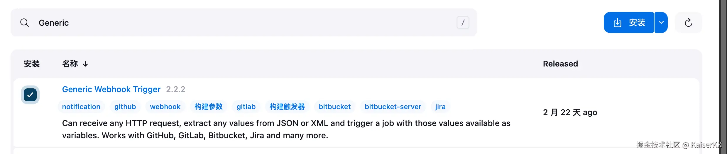Image resolution: width=727 pixels, height=154 pixels.
Task: Click the notification tag
Action: (x=81, y=107)
